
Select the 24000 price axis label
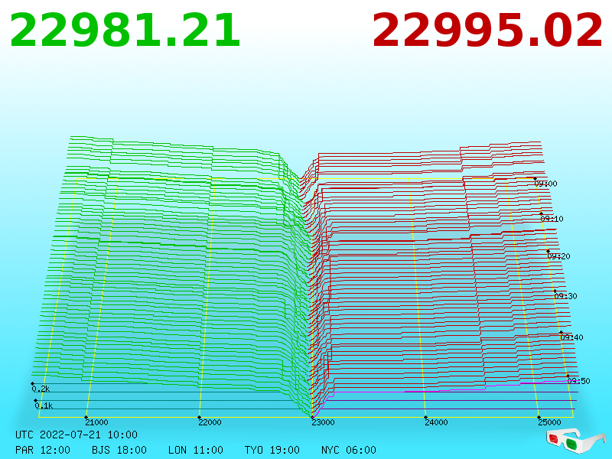click(436, 422)
